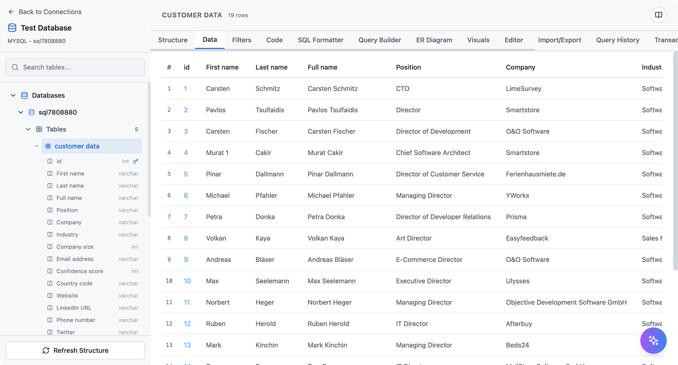The width and height of the screenshot is (678, 365).
Task: Switch to the Query Builder tab
Action: 379,40
